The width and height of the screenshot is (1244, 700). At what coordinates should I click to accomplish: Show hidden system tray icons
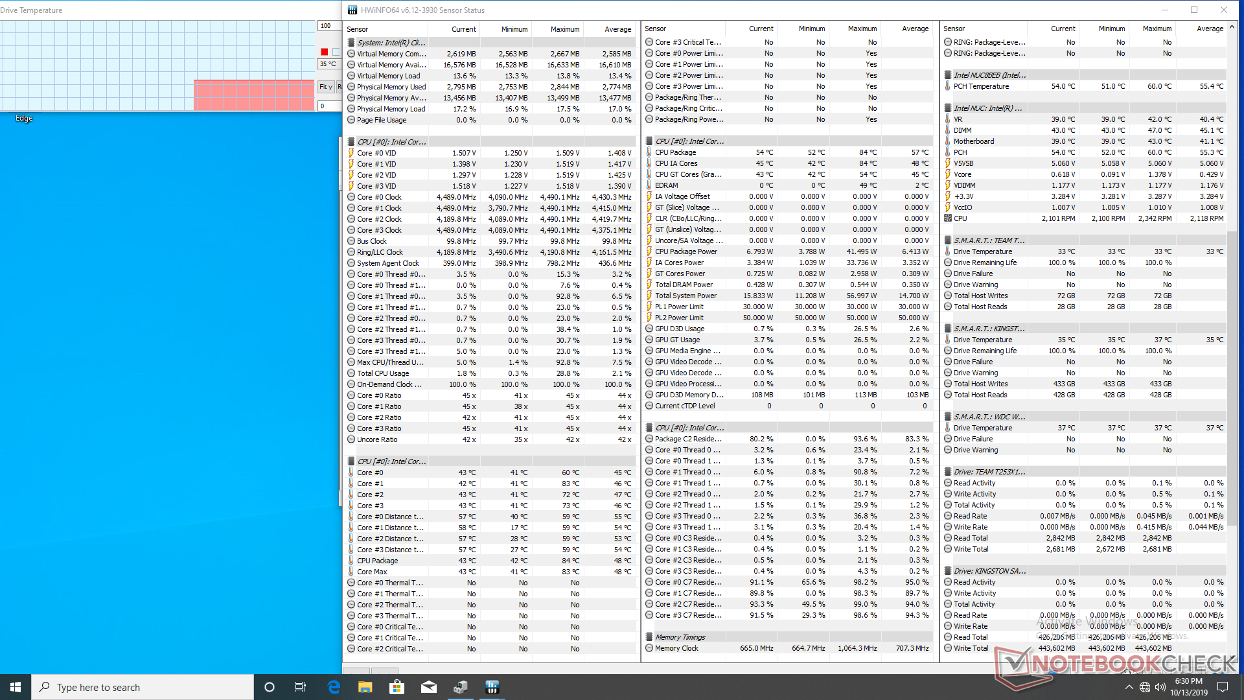[1129, 687]
